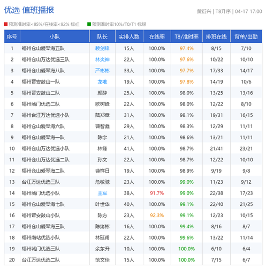
Task: Select team 福州仓山爱琴海一队
Action: click(43, 137)
